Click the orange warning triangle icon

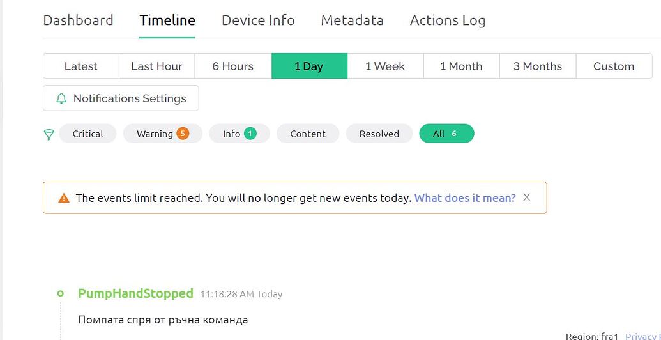(x=64, y=198)
